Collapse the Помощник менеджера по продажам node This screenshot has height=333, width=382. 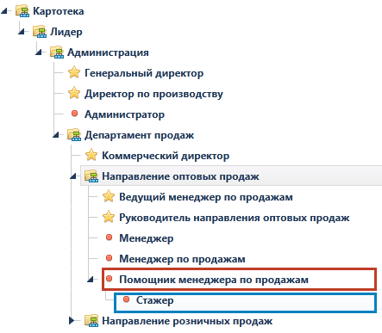coord(91,279)
